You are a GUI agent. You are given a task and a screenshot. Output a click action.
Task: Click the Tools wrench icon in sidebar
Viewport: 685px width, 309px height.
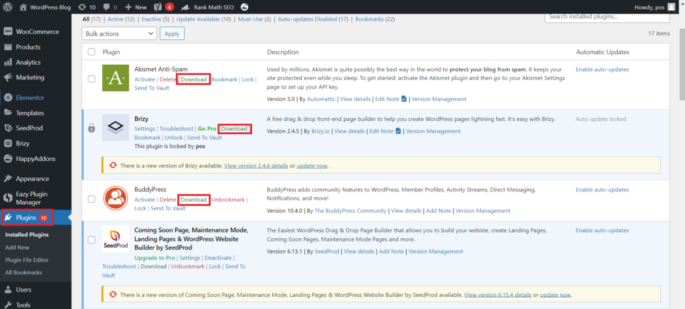[8, 304]
